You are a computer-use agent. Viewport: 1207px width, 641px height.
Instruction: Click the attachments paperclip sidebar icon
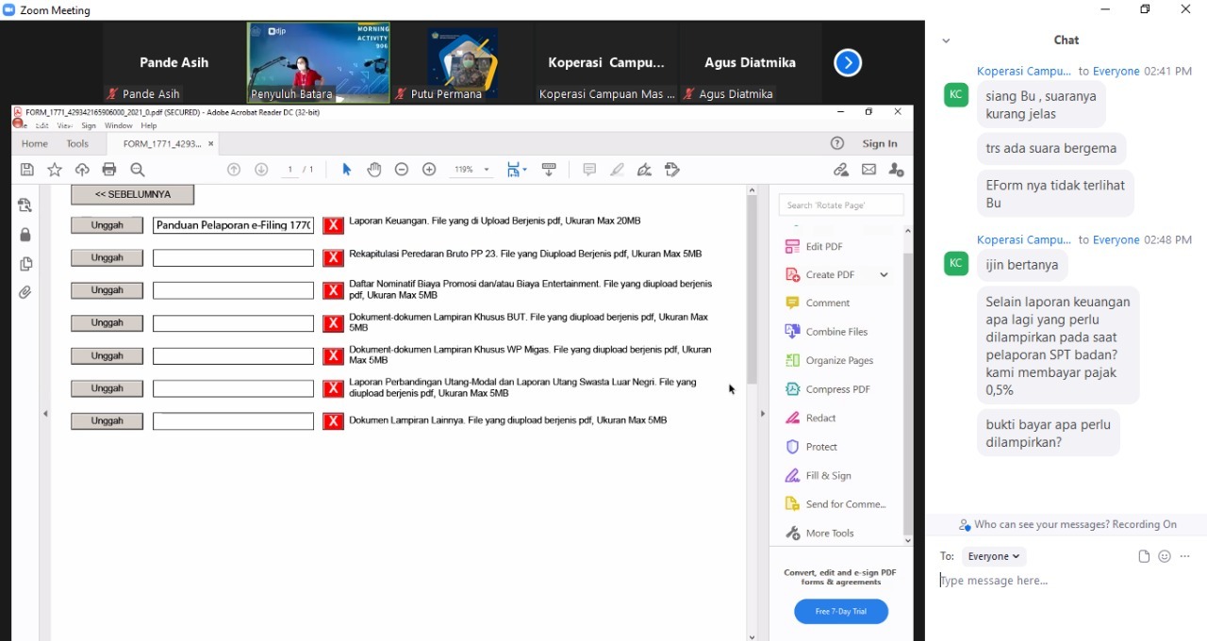pyautogui.click(x=25, y=293)
